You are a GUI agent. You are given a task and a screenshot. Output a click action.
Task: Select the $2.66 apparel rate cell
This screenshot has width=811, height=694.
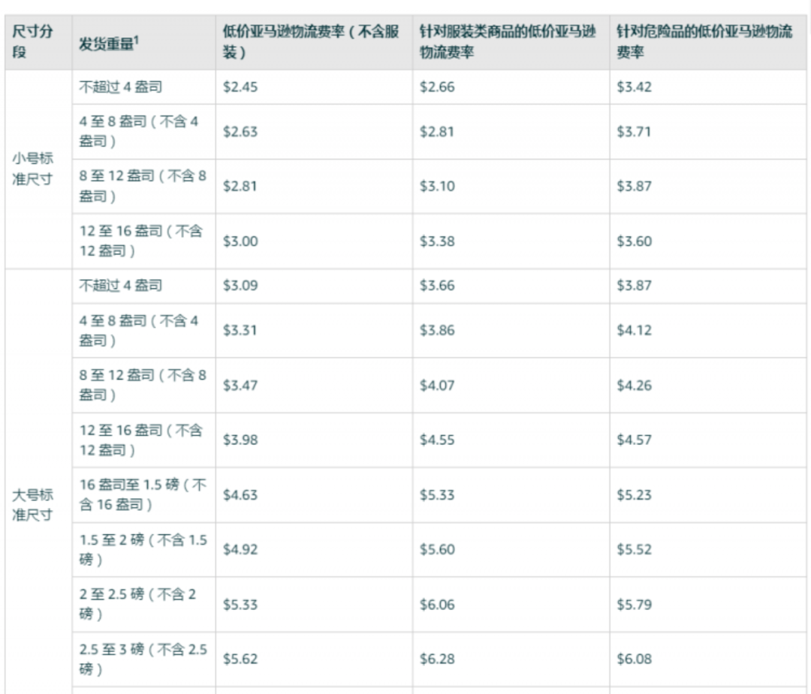[436, 87]
